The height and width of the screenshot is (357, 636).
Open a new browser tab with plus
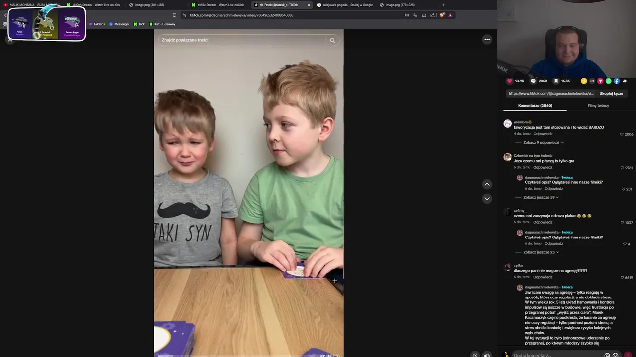click(443, 5)
